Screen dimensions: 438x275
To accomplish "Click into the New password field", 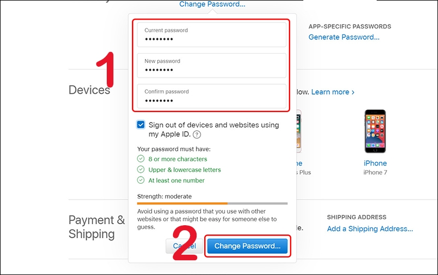I will pos(211,66).
